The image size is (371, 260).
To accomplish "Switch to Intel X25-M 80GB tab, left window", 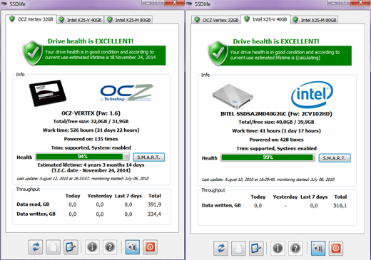I will pyautogui.click(x=128, y=20).
